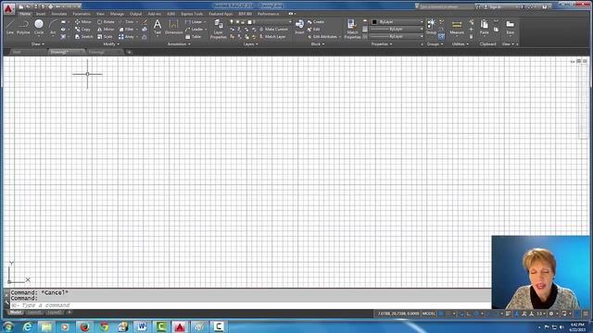
Task: Click the Copy tool
Action: (82, 30)
